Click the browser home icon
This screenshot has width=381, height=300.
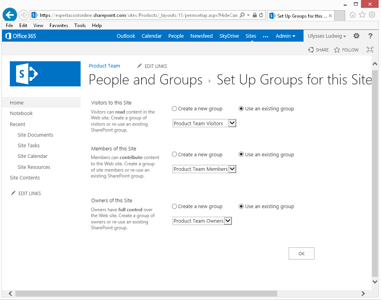353,15
